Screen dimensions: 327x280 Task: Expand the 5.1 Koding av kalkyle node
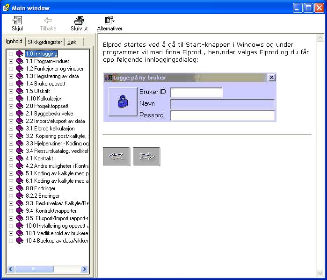click(x=11, y=174)
